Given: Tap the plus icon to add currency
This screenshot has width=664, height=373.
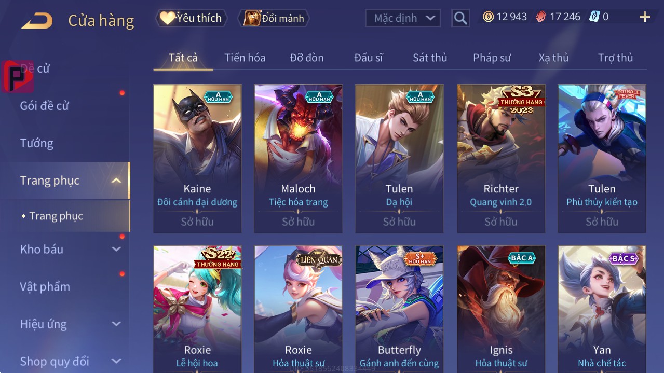Looking at the screenshot, I should point(645,17).
